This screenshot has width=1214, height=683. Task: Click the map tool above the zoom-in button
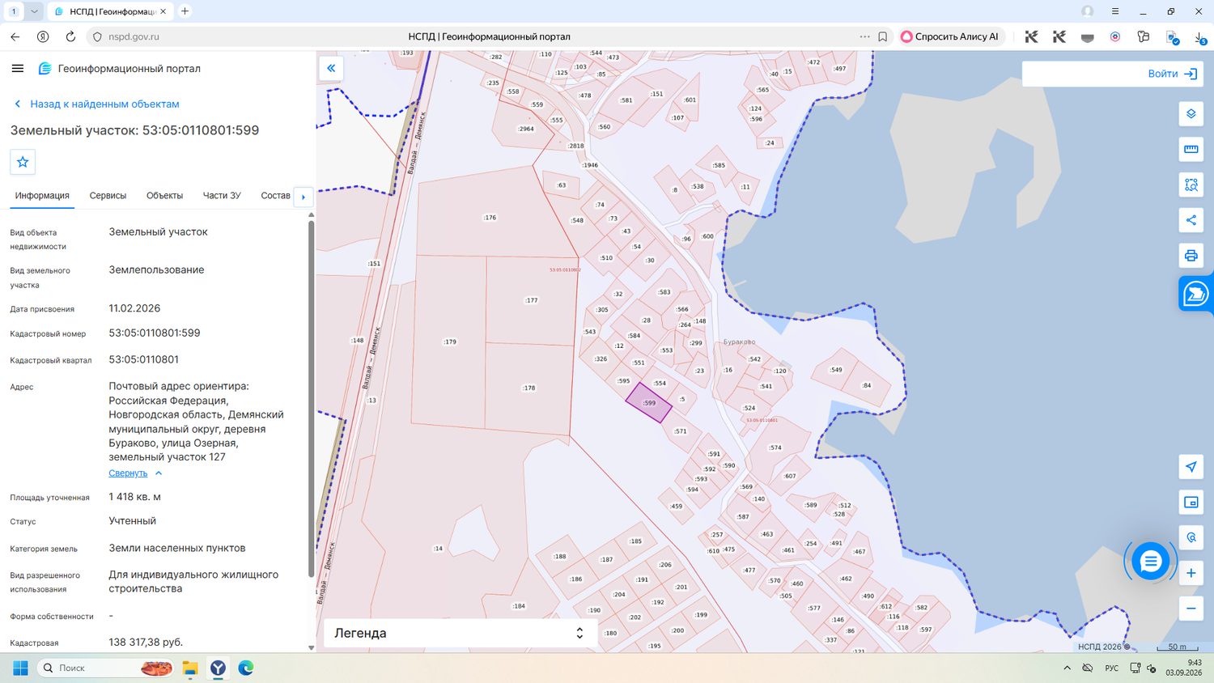point(1191,538)
